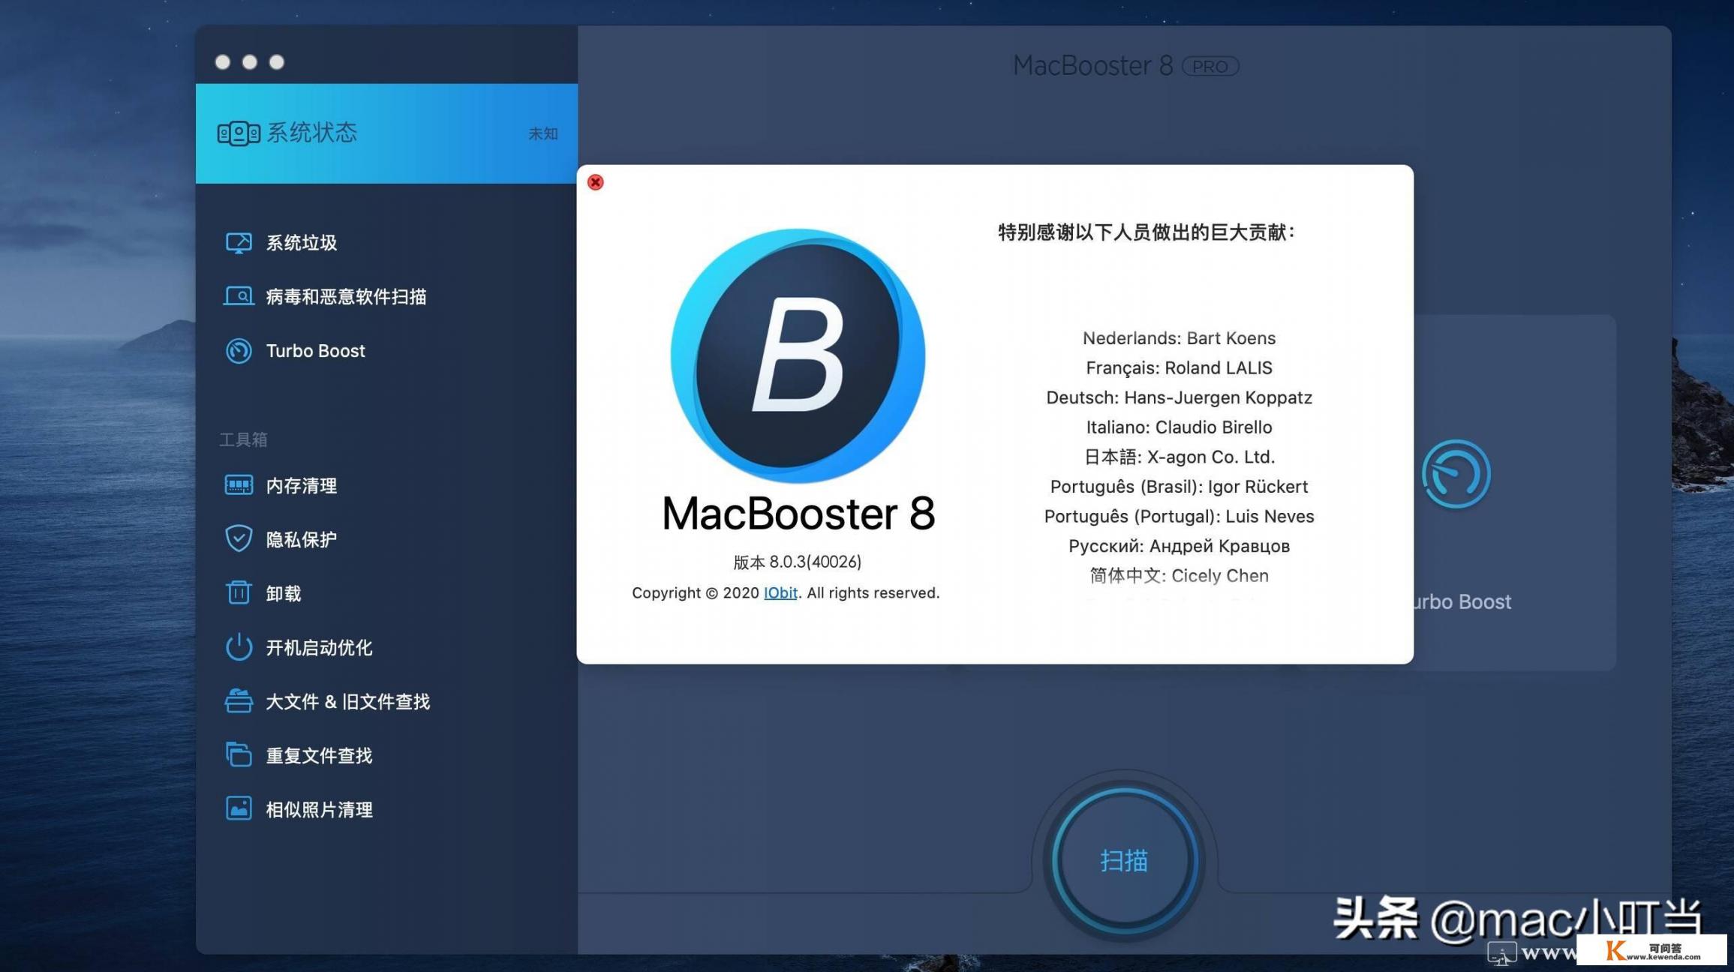Click the virus and malware scan icon
1734x972 pixels.
[239, 297]
